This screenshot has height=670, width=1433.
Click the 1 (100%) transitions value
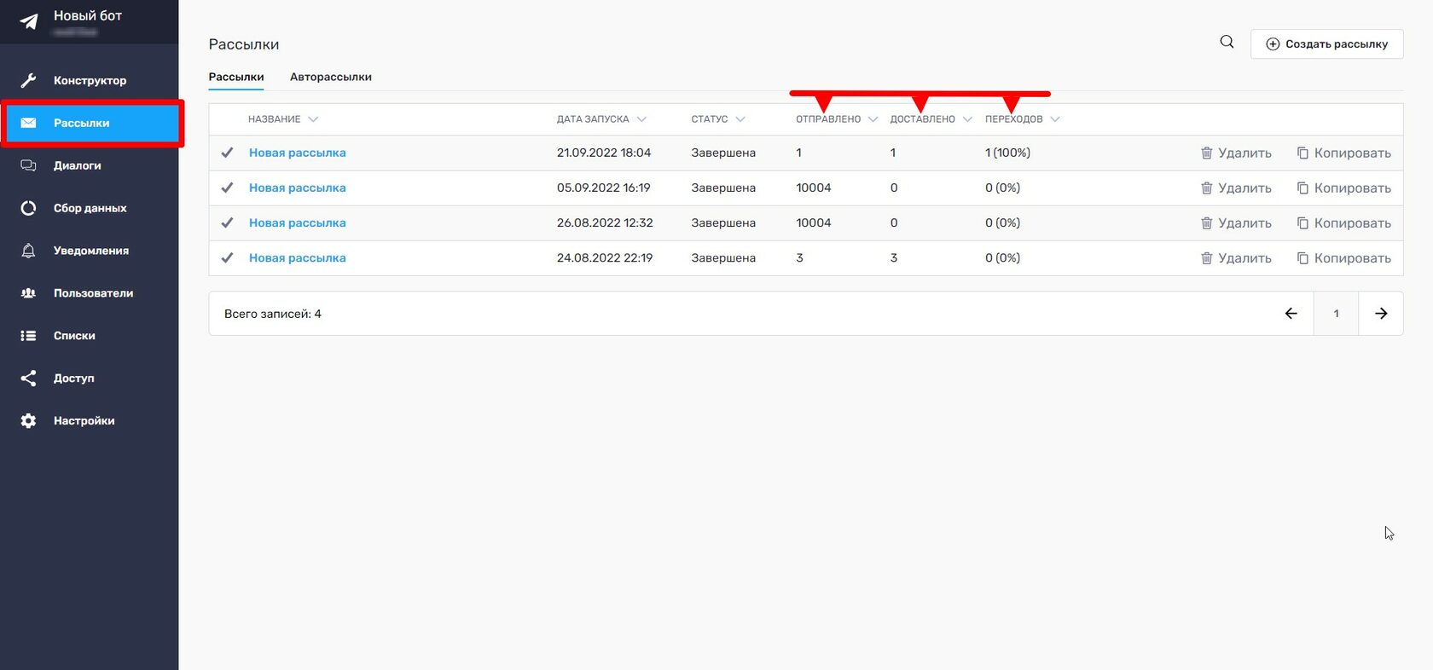(x=1007, y=153)
